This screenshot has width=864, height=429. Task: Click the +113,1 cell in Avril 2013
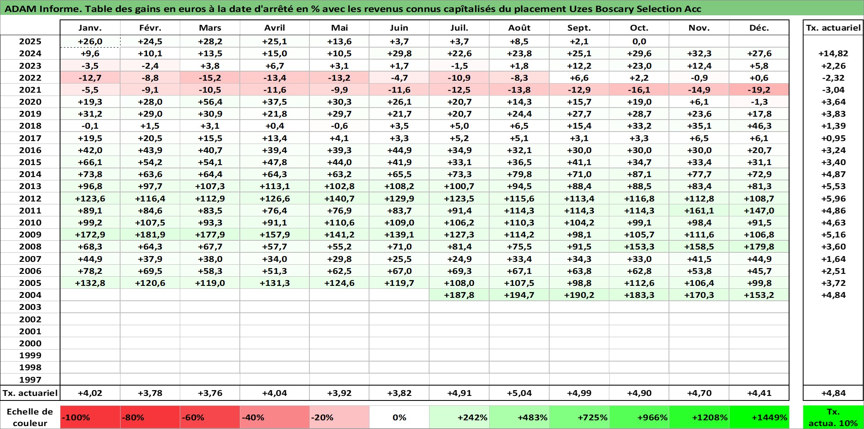coord(275,186)
